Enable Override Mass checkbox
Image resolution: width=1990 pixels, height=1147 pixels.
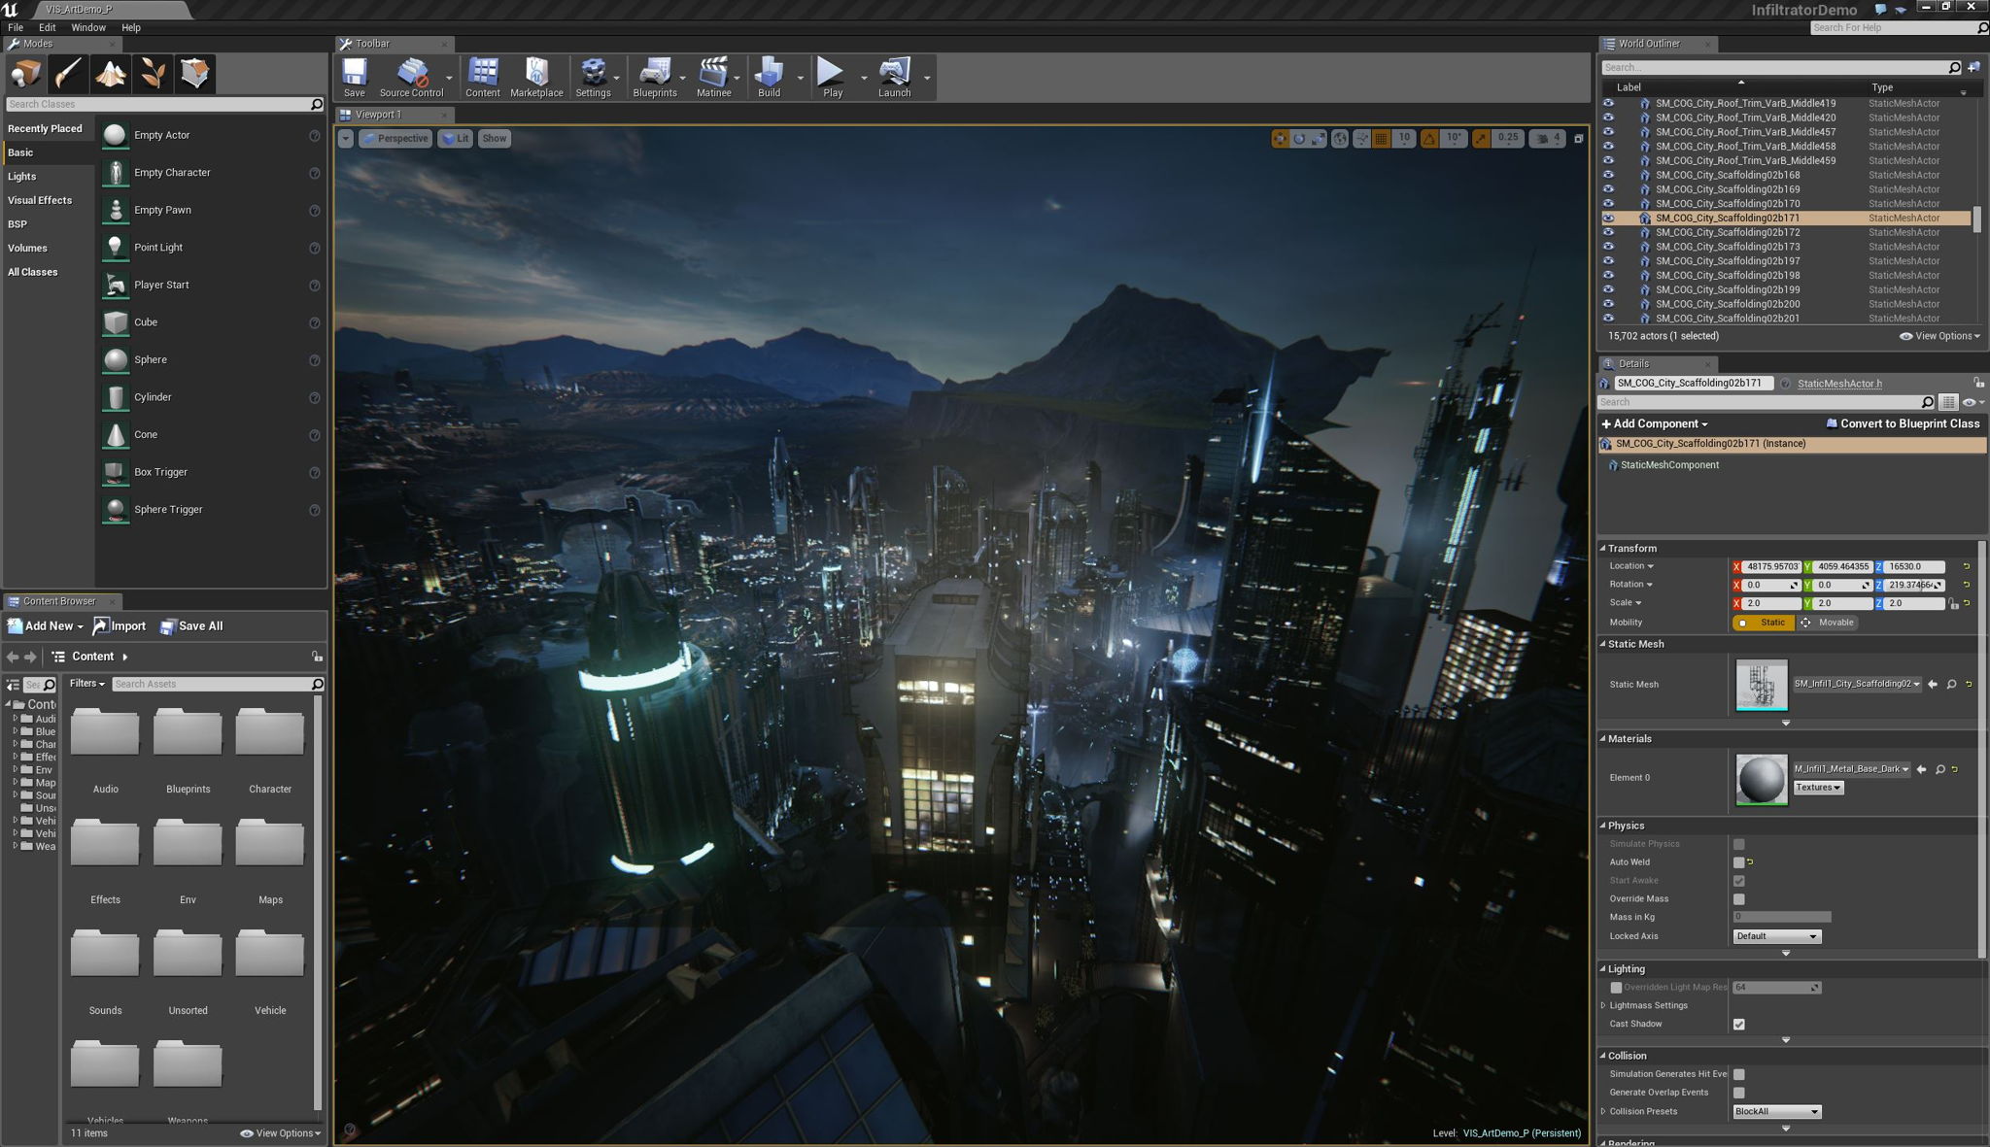(1738, 898)
